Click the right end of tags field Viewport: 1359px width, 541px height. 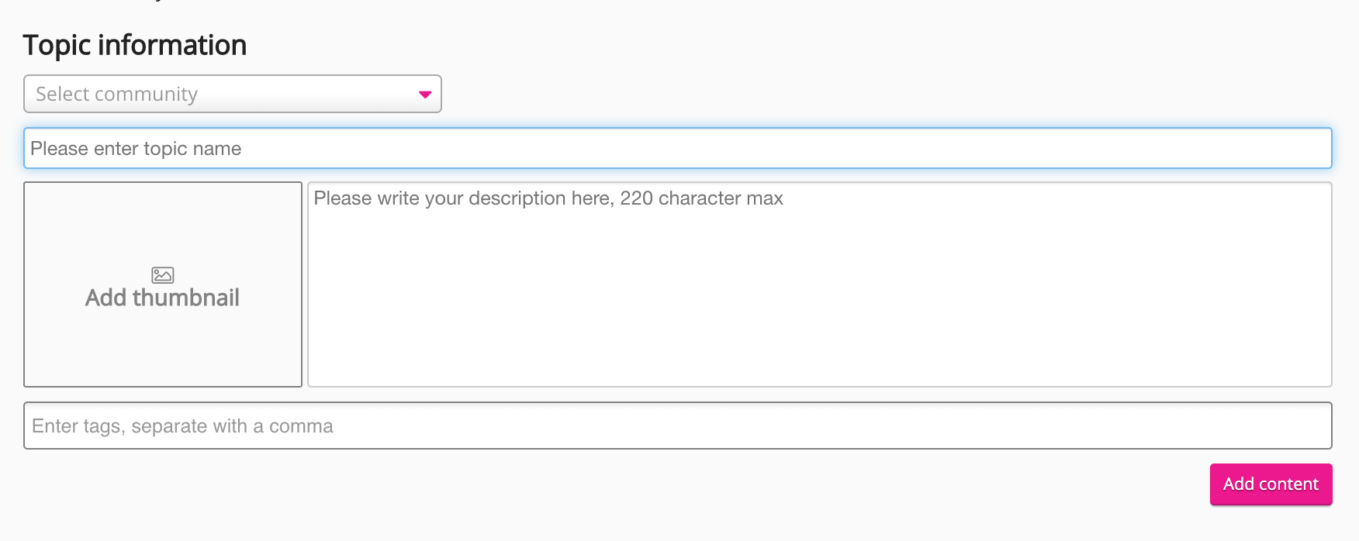(x=1311, y=426)
